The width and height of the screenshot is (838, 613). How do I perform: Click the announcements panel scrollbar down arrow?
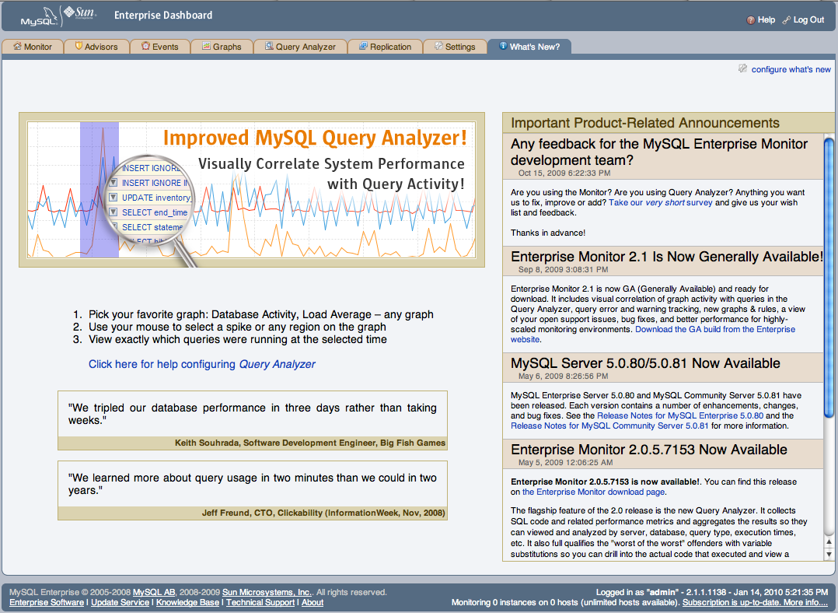[829, 553]
